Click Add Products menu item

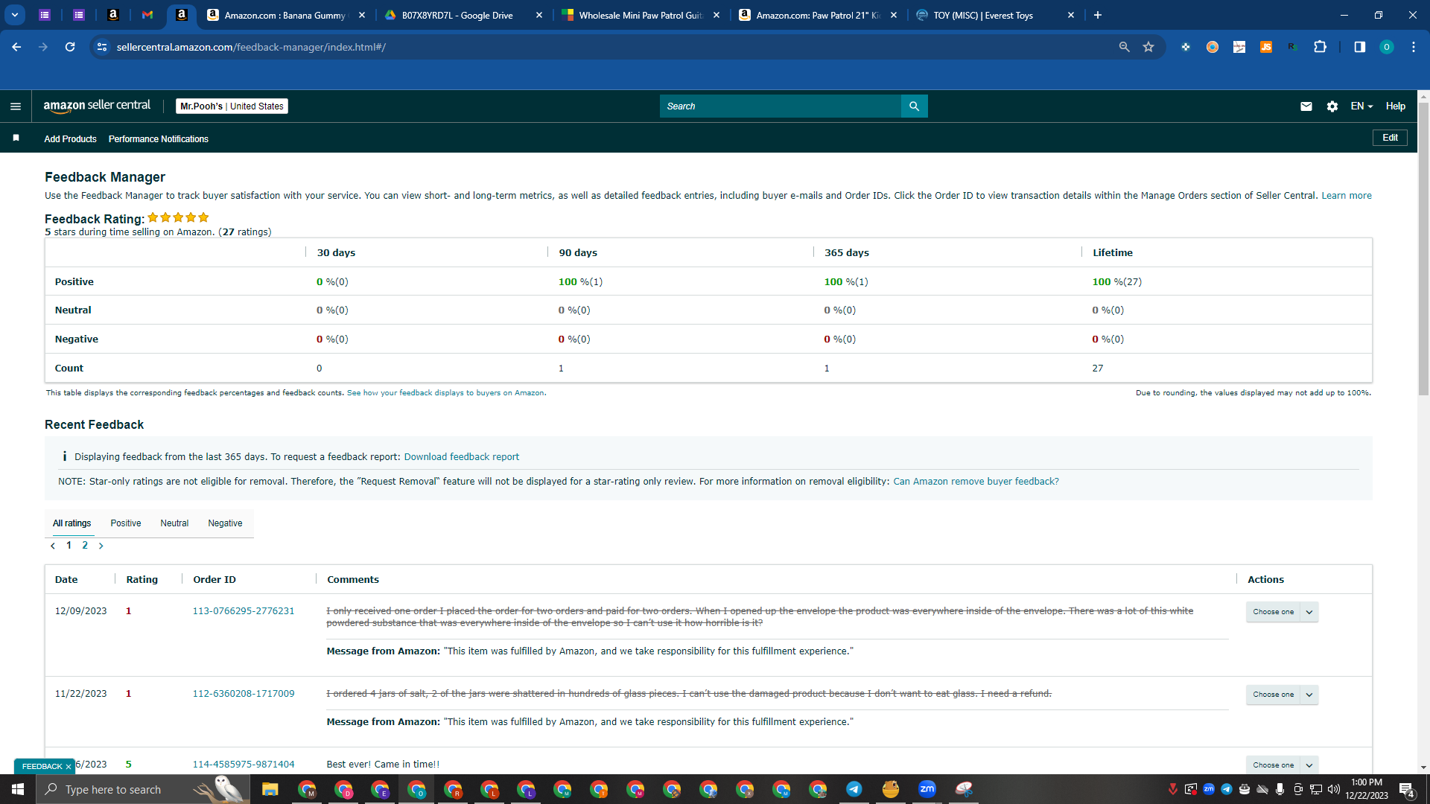(70, 138)
